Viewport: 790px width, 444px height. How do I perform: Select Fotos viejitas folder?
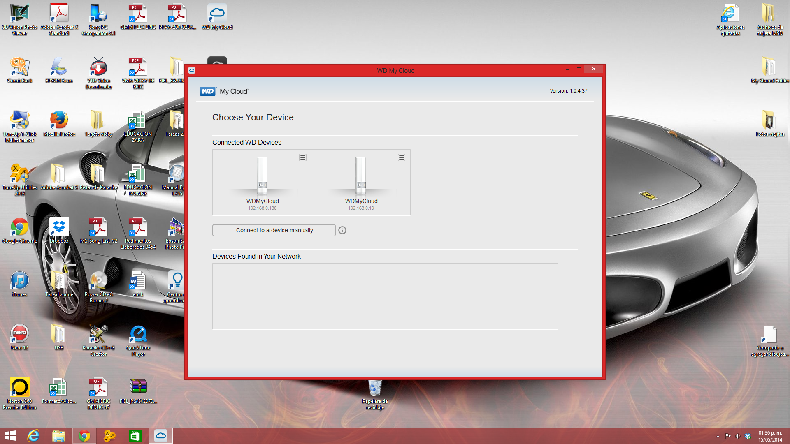770,123
